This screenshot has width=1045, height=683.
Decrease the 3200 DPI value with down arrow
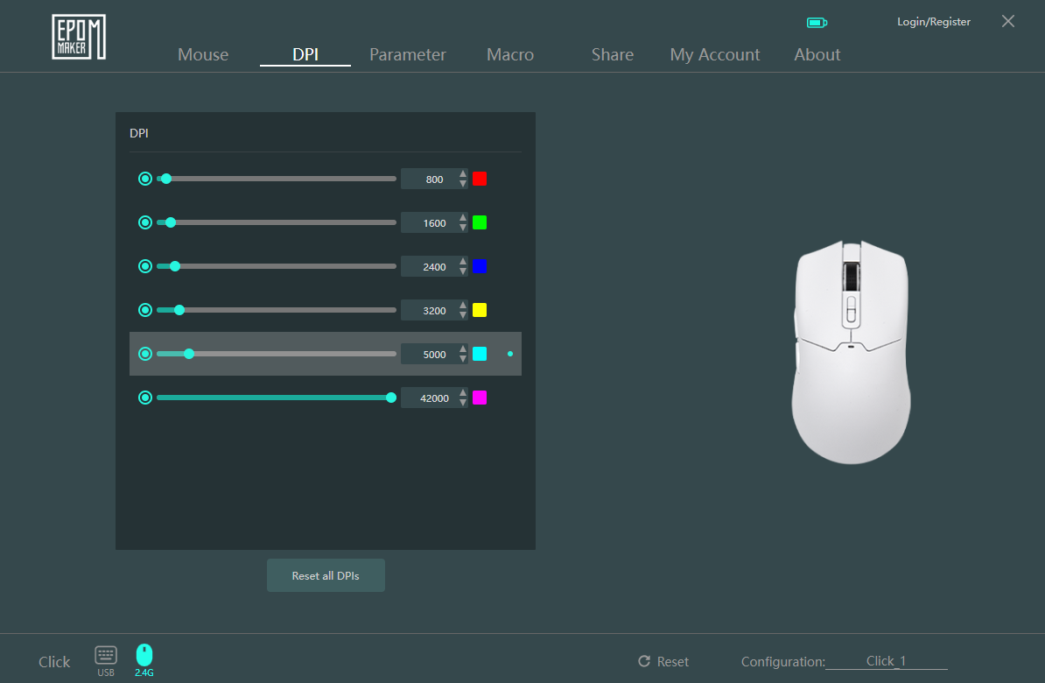[463, 315]
